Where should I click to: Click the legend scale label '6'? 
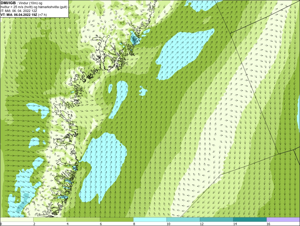coord(101,224)
